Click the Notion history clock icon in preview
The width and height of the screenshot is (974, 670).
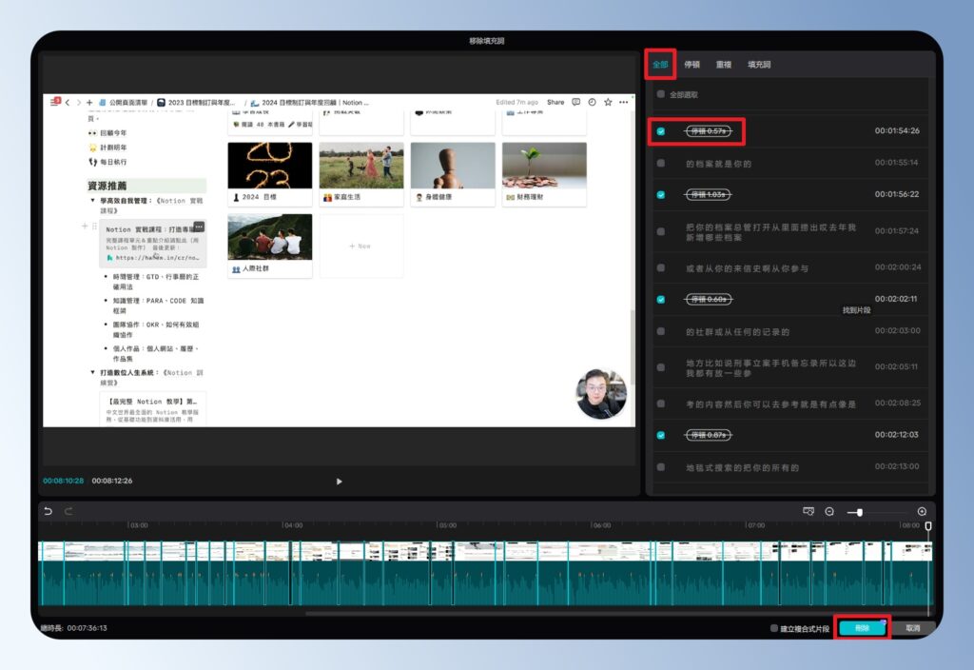click(x=592, y=102)
